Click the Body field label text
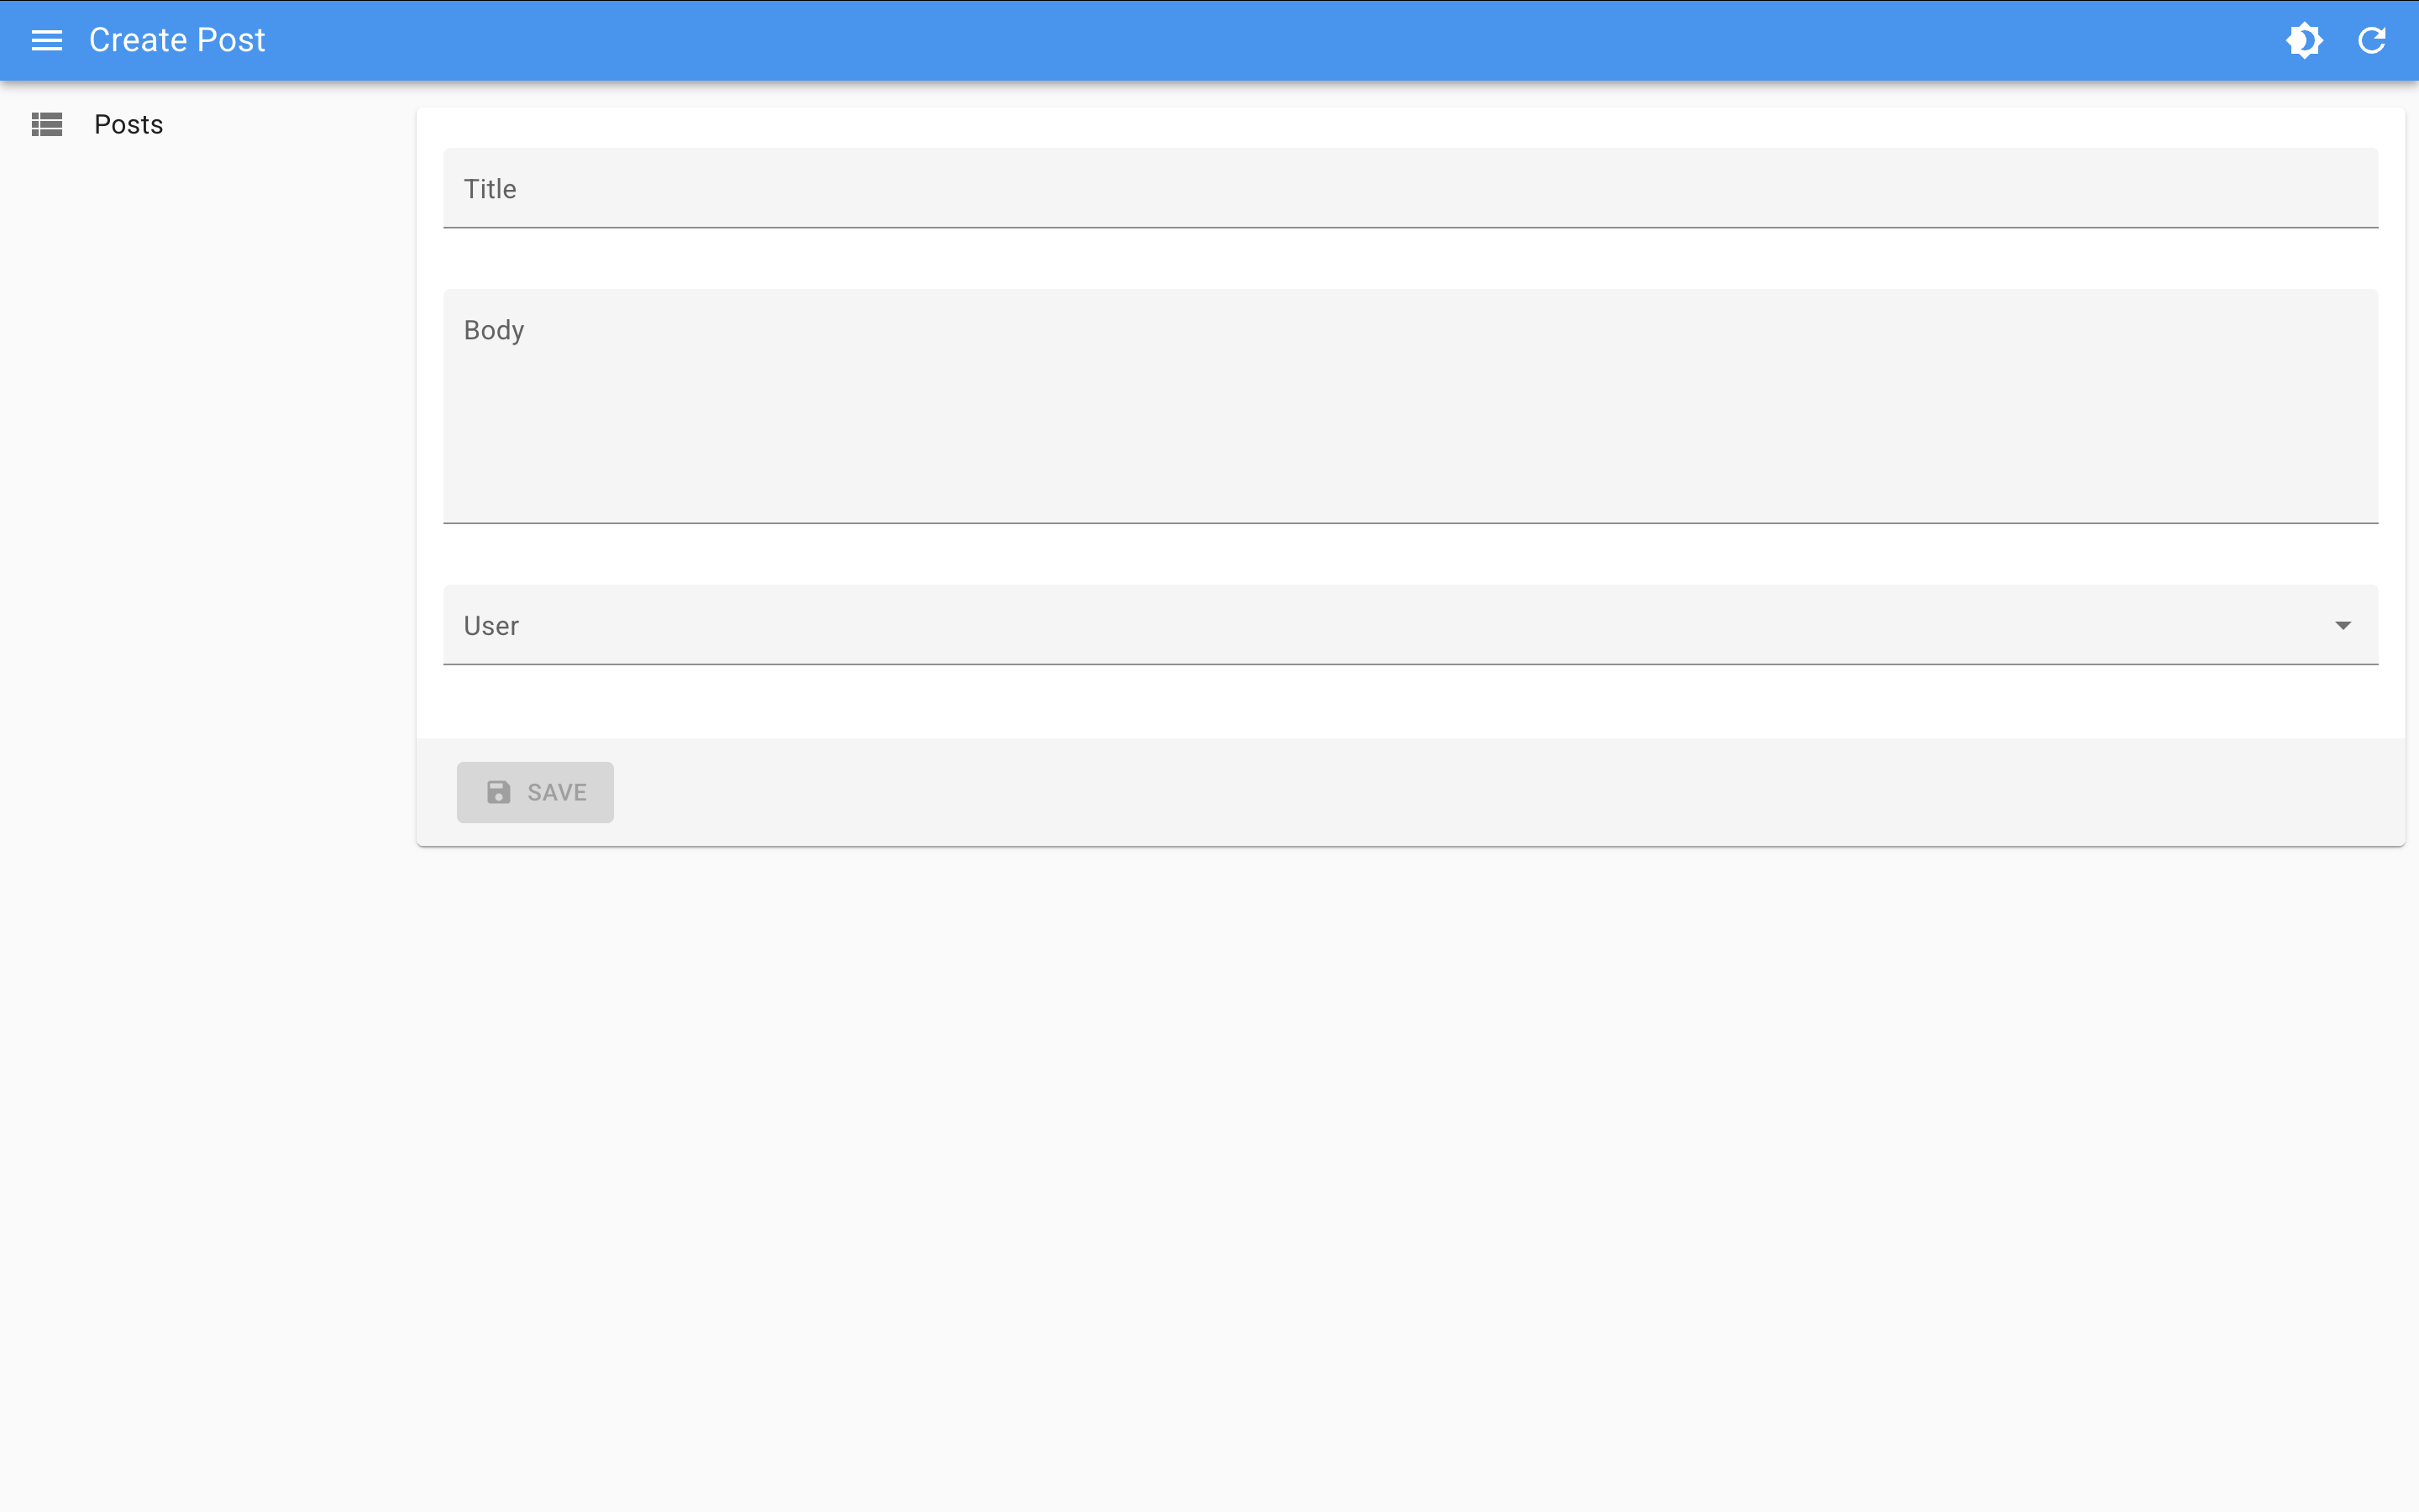 (494, 330)
